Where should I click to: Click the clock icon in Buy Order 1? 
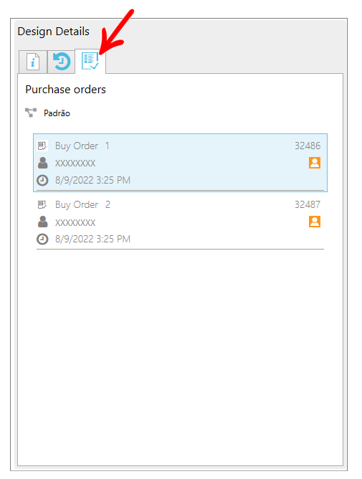click(x=42, y=180)
